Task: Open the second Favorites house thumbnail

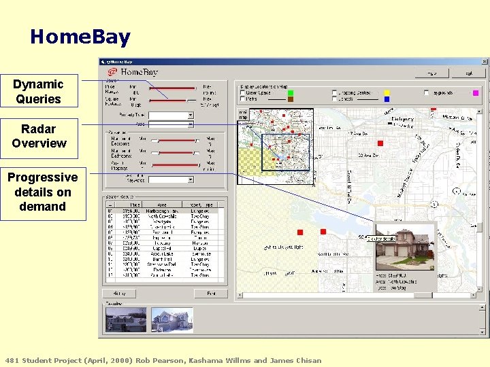Action: 172,320
